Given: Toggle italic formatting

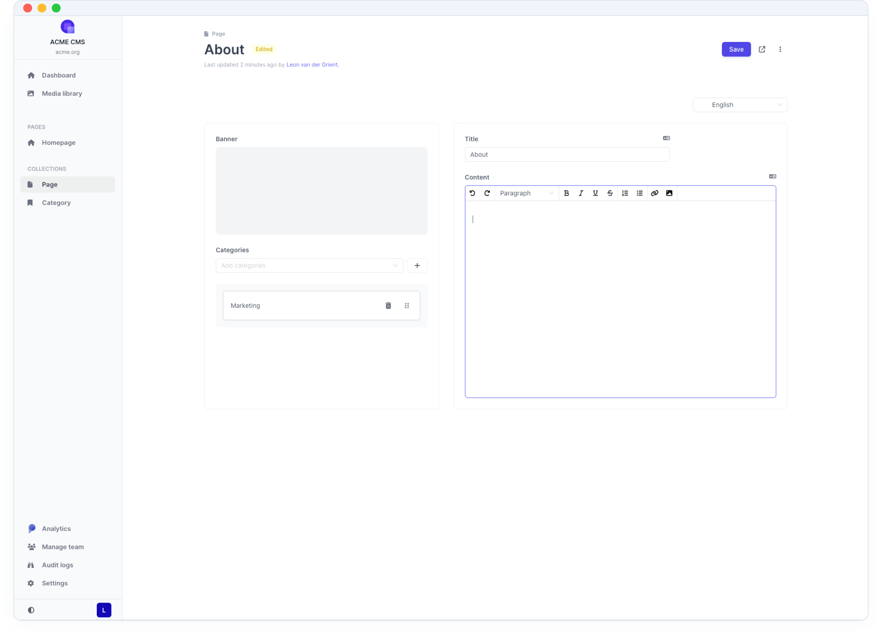Looking at the screenshot, I should coord(581,193).
